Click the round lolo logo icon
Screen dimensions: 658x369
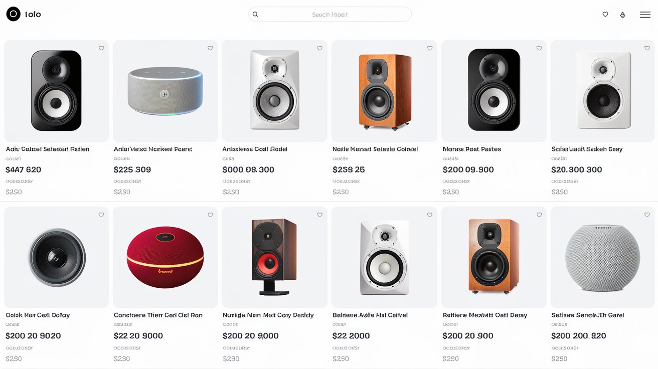[14, 14]
